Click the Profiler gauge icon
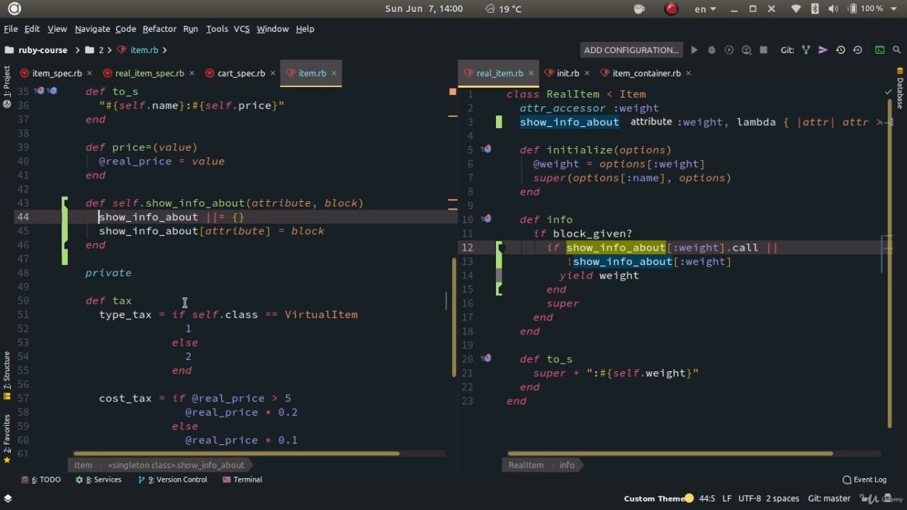This screenshot has width=907, height=510. click(x=746, y=50)
